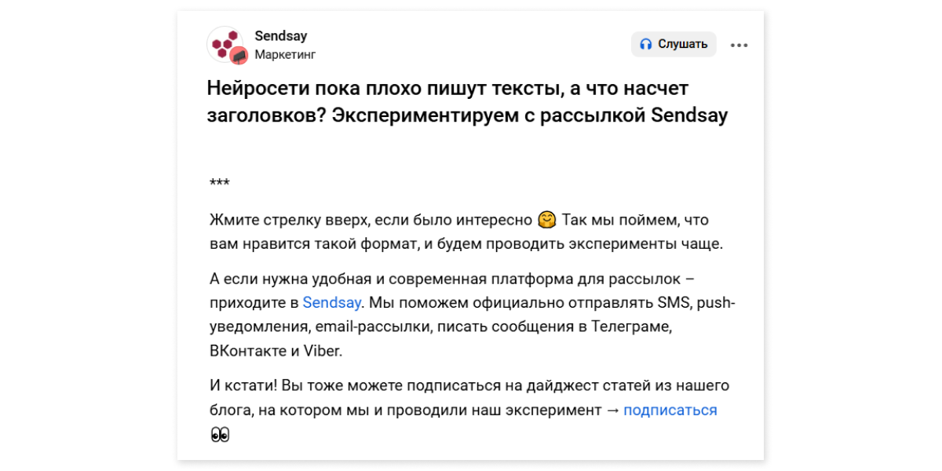Start listening with the Слушать button
This screenshot has height=471, width=942.
tap(674, 45)
